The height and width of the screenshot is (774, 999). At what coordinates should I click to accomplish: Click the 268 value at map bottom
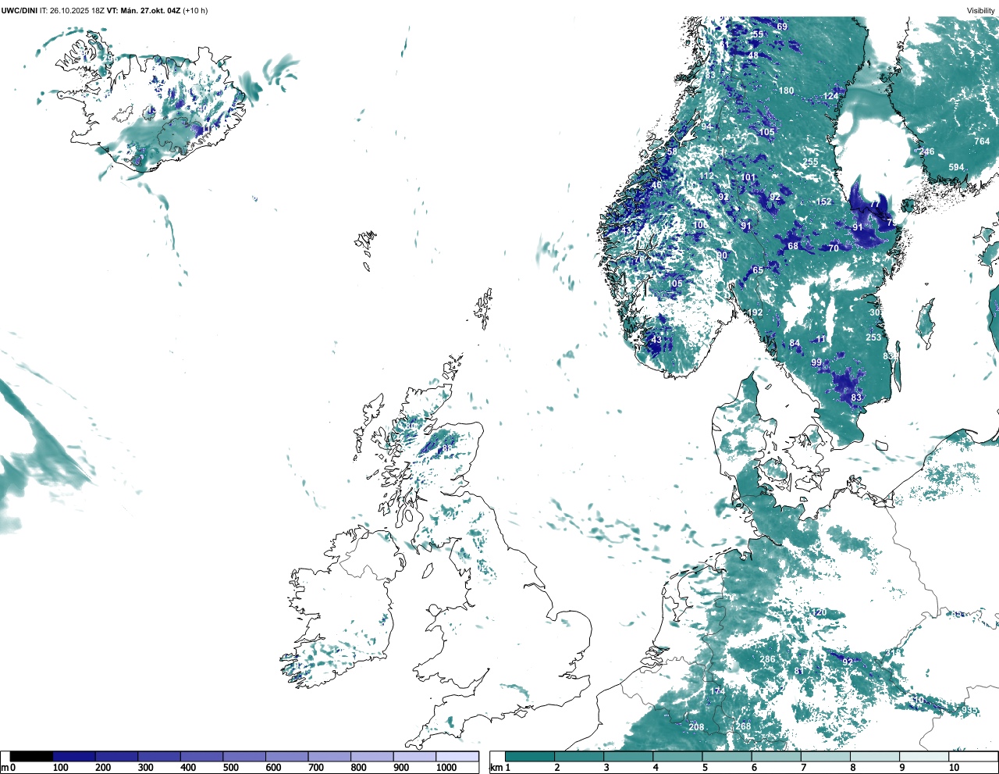click(743, 726)
